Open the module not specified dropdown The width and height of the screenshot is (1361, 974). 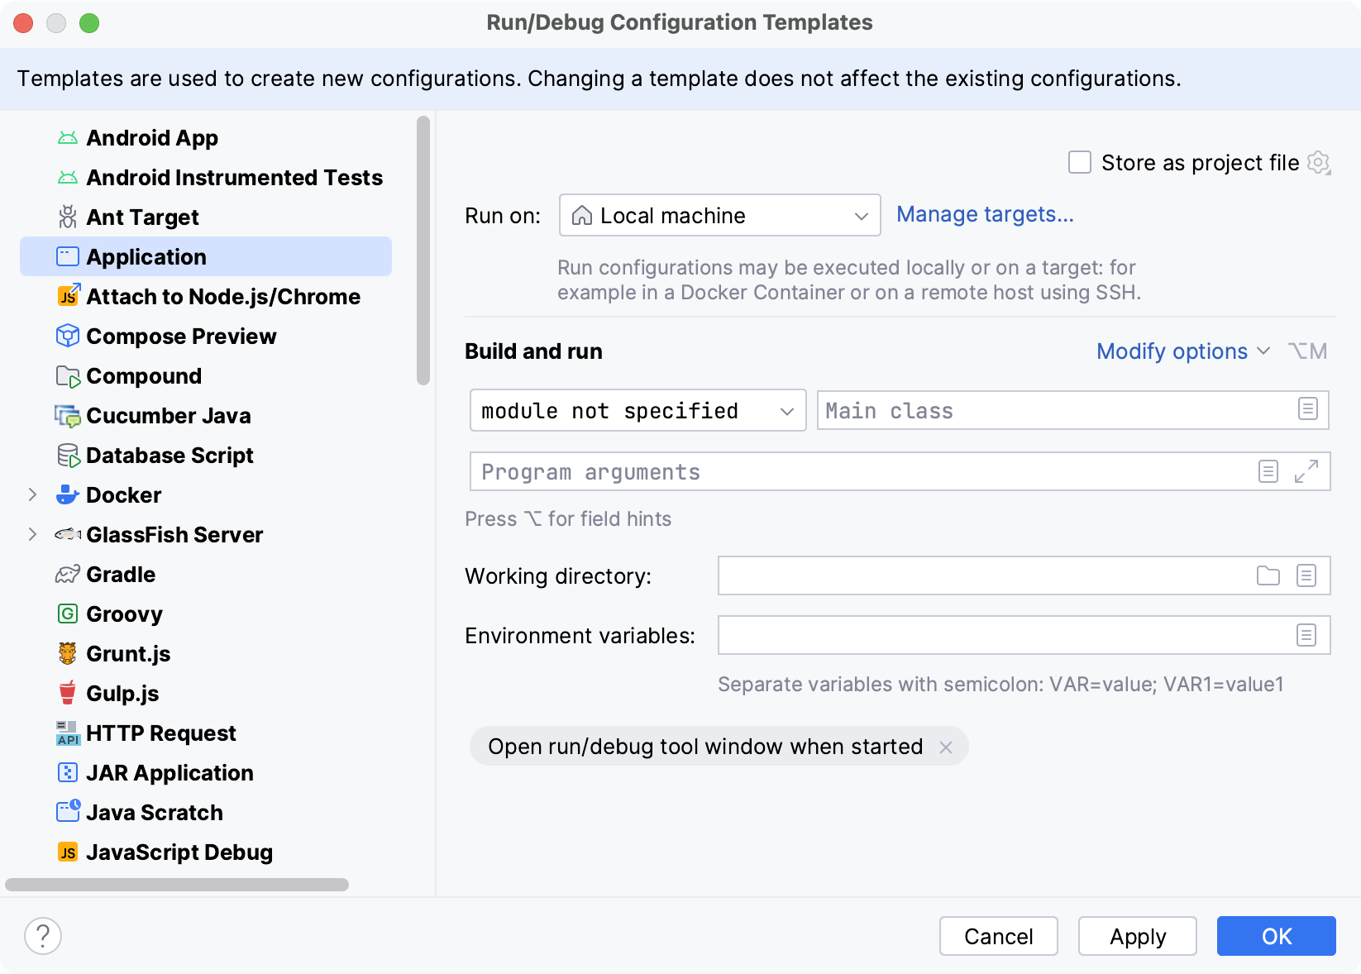638,410
